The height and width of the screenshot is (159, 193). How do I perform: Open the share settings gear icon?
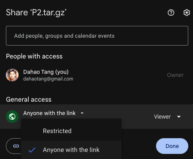(x=187, y=13)
